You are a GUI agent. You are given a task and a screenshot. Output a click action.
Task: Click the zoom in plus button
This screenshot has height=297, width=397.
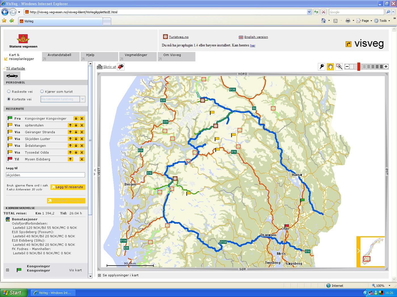pyautogui.click(x=386, y=67)
